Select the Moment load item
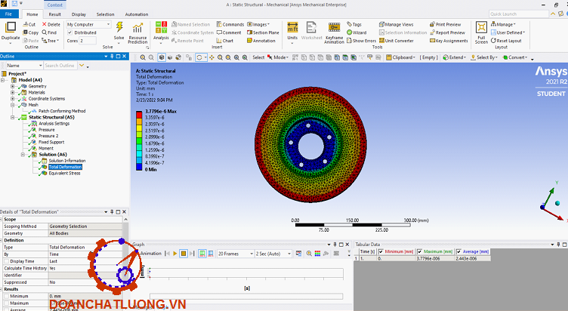The image size is (568, 311). [45, 149]
